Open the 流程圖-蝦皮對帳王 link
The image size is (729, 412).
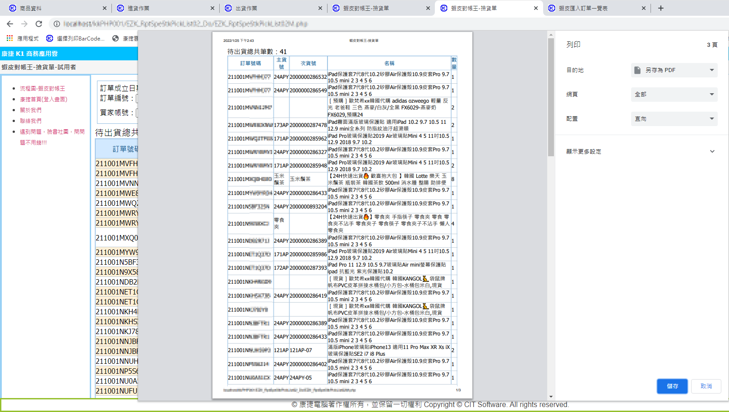click(x=42, y=89)
